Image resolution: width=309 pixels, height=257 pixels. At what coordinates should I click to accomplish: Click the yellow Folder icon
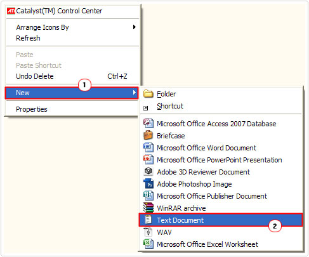pyautogui.click(x=148, y=94)
